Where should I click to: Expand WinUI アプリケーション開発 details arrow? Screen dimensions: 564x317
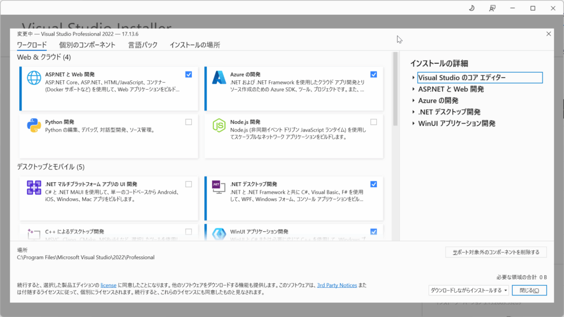click(413, 124)
